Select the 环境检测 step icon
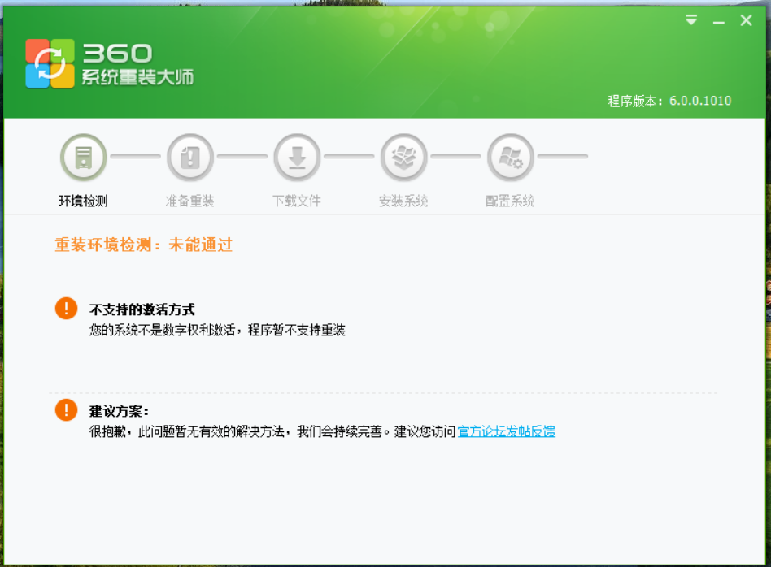The image size is (771, 567). [x=83, y=158]
